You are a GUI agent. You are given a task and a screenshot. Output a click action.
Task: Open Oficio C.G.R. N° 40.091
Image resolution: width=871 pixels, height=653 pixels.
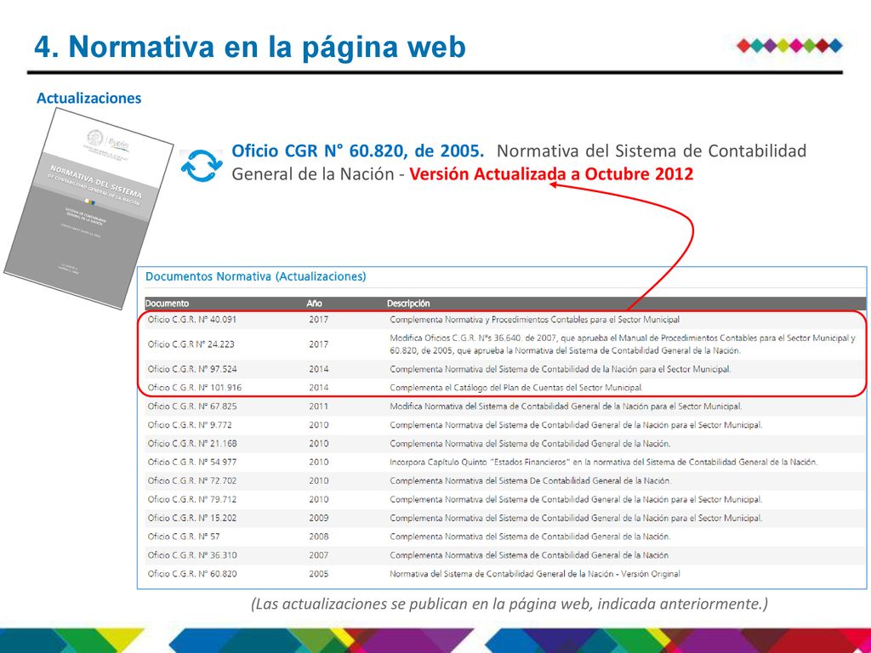click(x=191, y=320)
